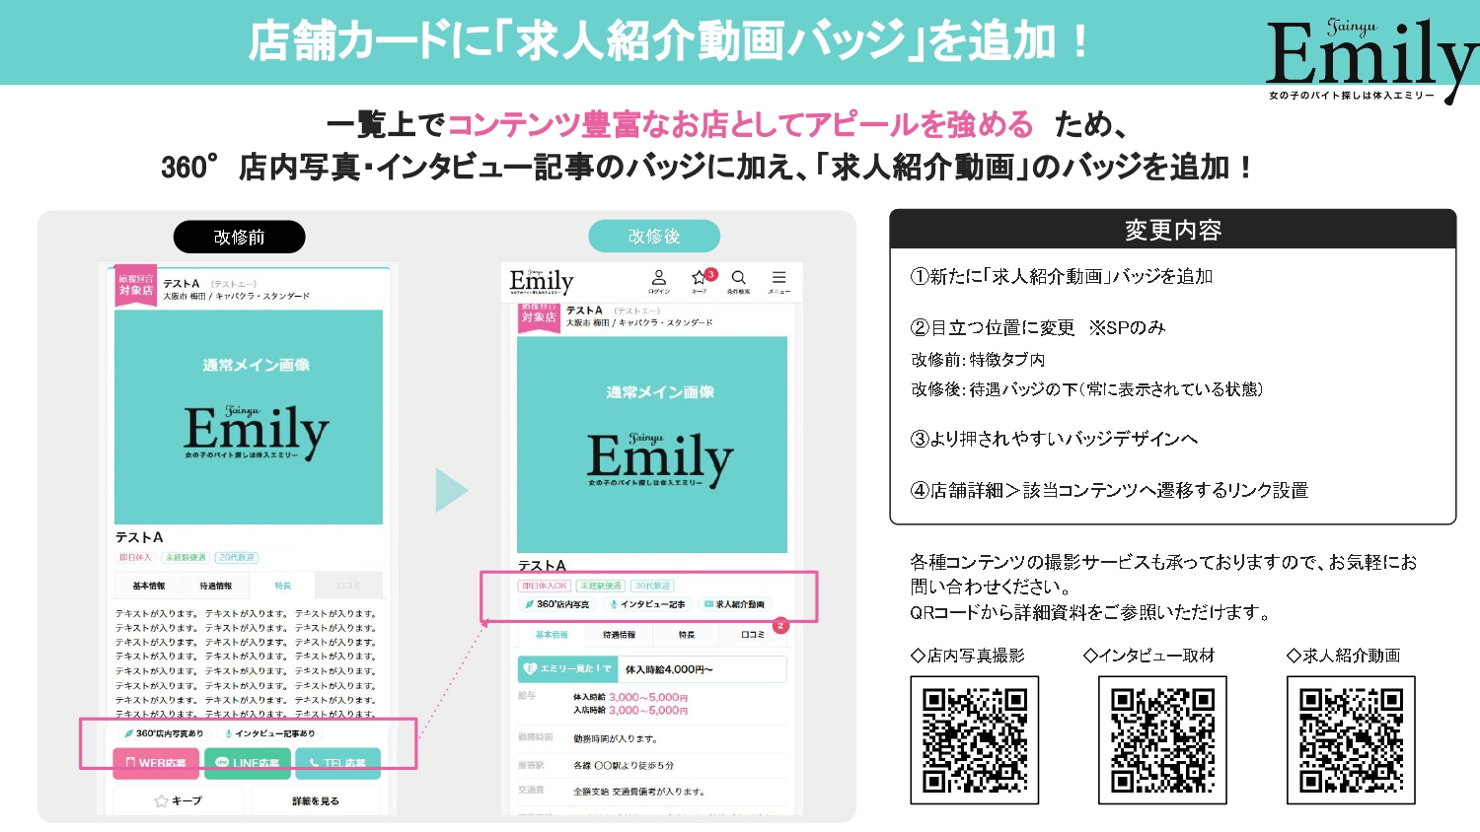Open 口コミ tab in 改修後 card

pyautogui.click(x=753, y=635)
